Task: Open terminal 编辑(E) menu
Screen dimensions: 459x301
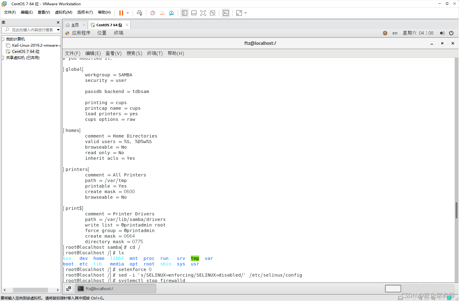Action: pyautogui.click(x=93, y=53)
